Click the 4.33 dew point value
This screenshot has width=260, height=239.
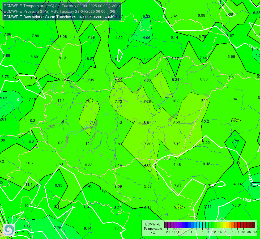237,184
